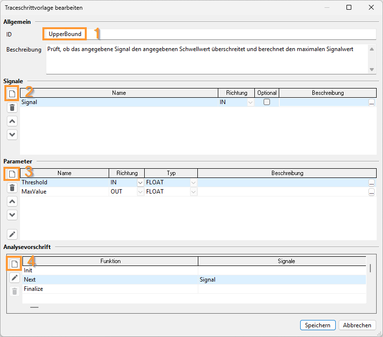Open Richtung dropdown for Threshold parameter
Viewport: 383px width, 337px height.
pos(140,183)
